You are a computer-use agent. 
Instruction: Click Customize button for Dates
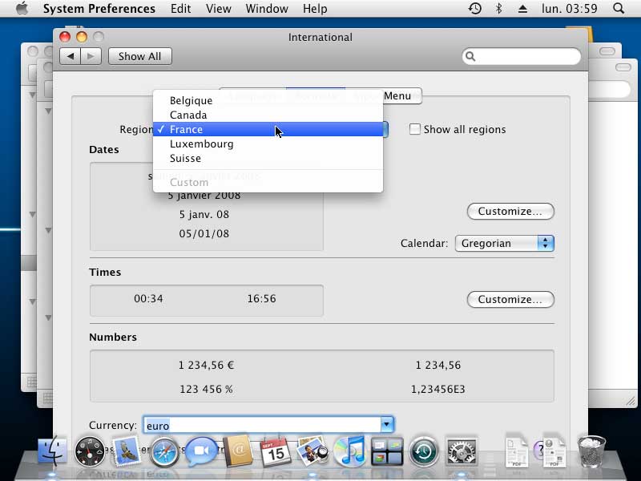tap(510, 211)
